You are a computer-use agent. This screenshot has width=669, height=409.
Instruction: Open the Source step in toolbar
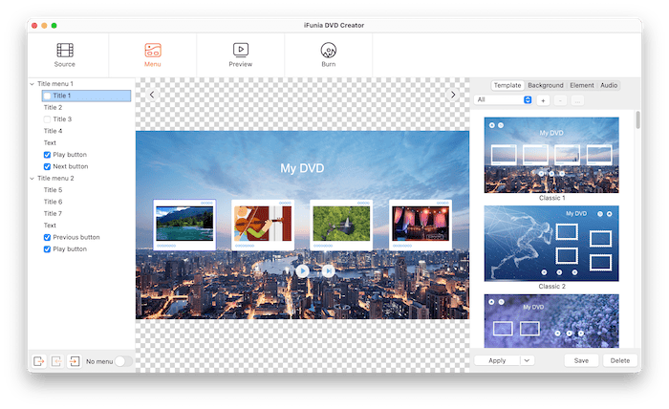[65, 54]
